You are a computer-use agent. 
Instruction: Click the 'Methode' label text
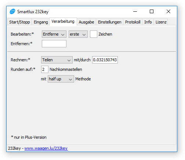coord(83,79)
